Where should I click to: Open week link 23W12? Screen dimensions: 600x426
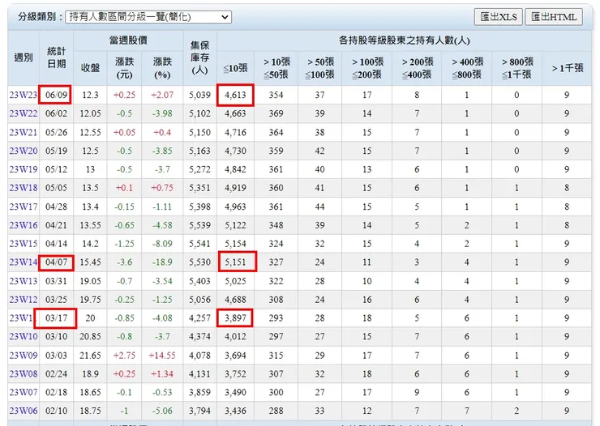click(x=24, y=300)
